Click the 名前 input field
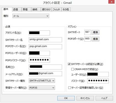The width and height of the screenshot is (116, 103). [x=45, y=67]
